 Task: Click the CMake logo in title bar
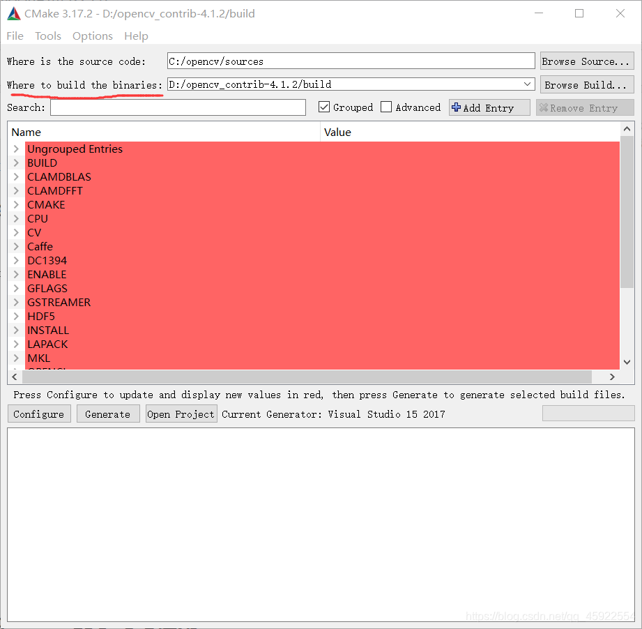click(x=14, y=13)
